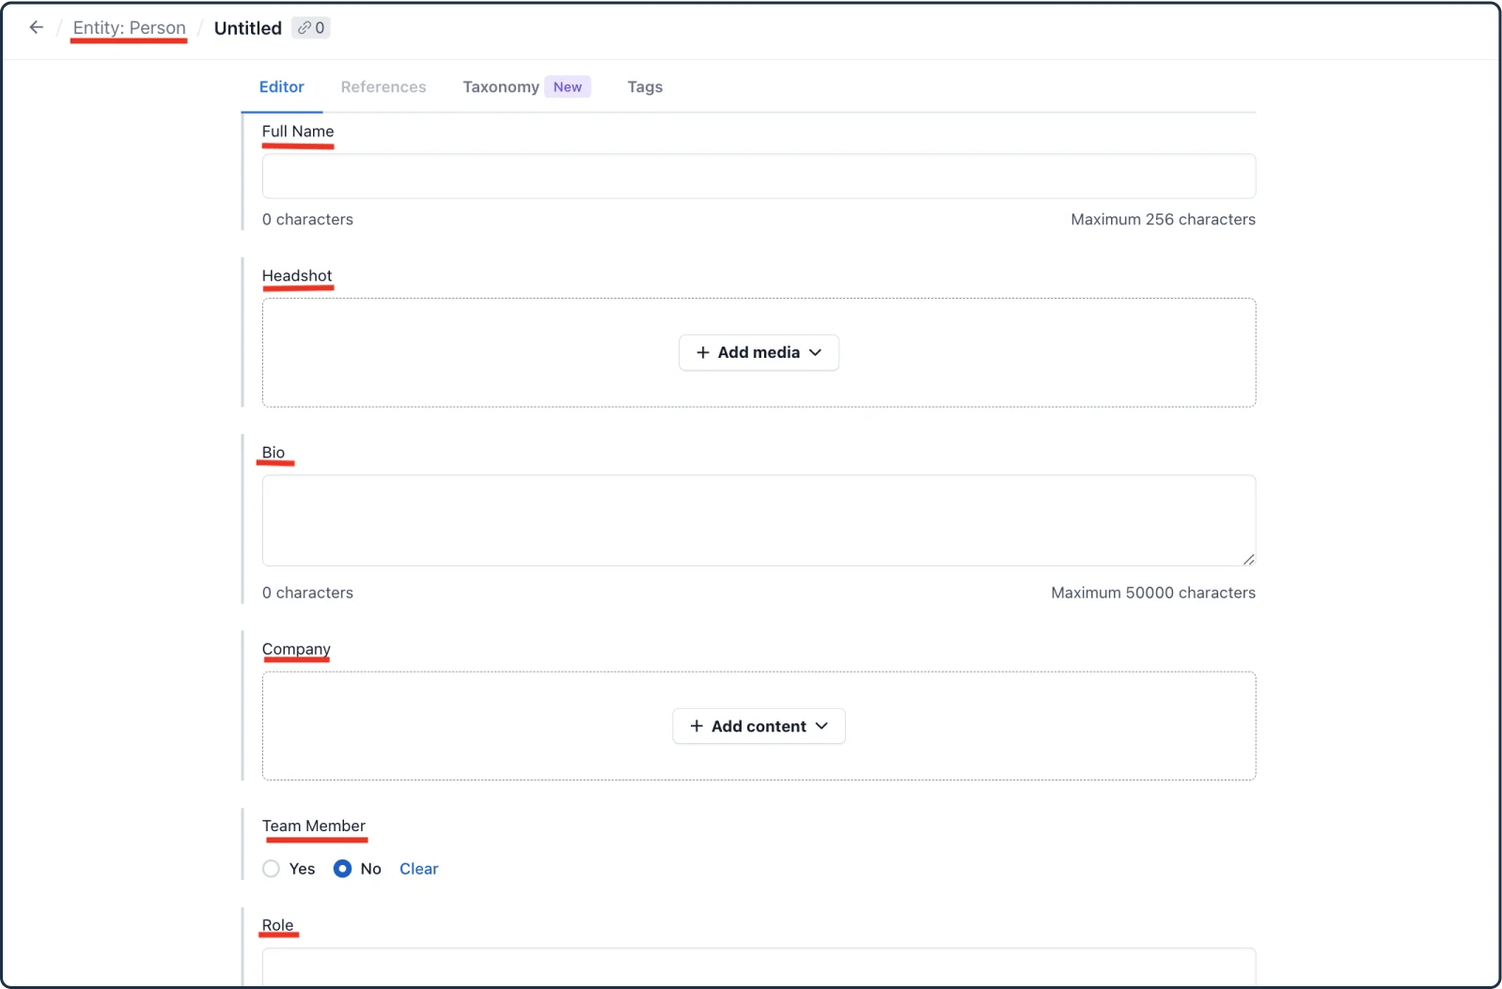Image resolution: width=1502 pixels, height=989 pixels.
Task: Click the Clear link for Team Member
Action: point(418,869)
